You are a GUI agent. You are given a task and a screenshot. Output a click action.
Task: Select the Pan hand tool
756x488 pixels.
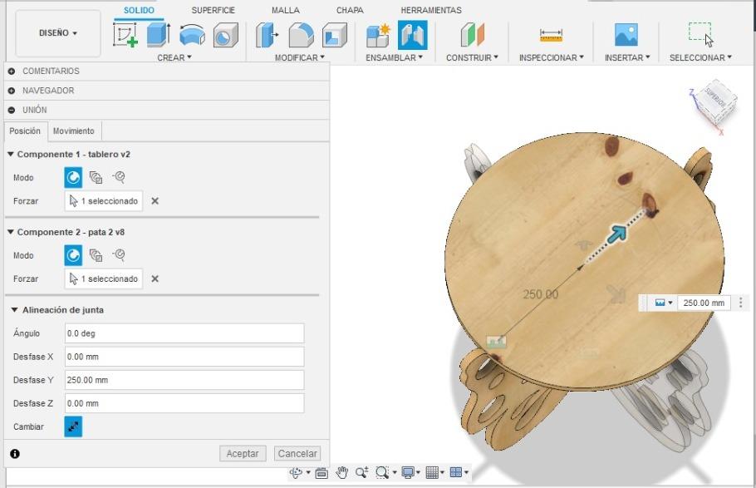[x=341, y=472]
